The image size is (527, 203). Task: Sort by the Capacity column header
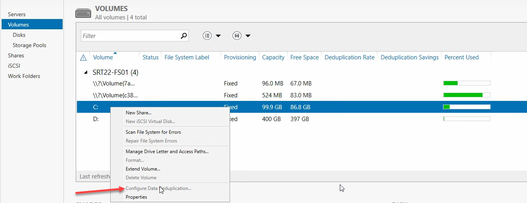tap(273, 57)
